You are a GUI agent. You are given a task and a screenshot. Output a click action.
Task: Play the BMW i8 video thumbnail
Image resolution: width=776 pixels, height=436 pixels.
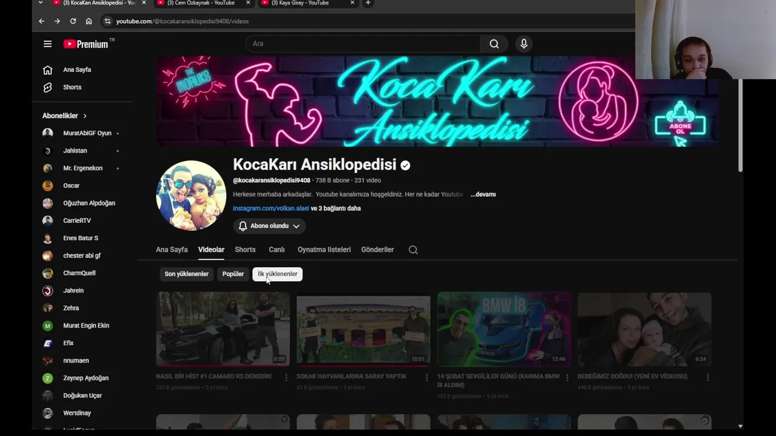tap(504, 329)
